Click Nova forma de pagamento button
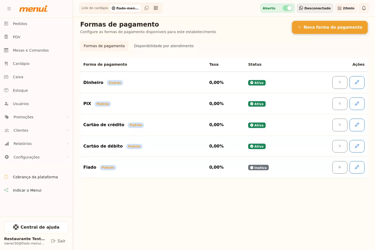This screenshot has height=250, width=375. pos(330,27)
